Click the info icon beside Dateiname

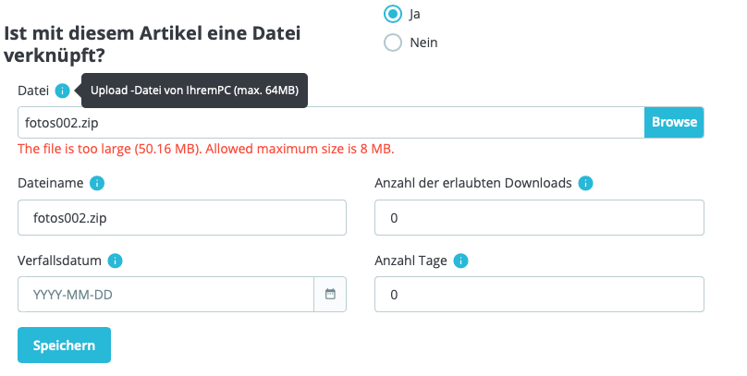click(97, 183)
